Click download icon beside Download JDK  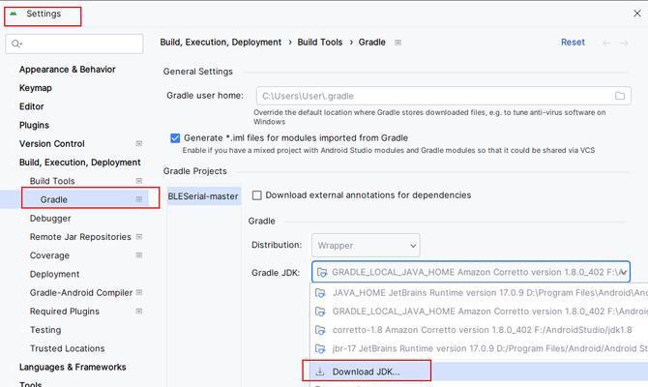(320, 372)
